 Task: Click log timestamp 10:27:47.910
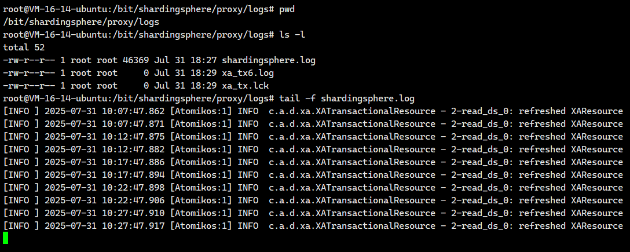[133, 213]
